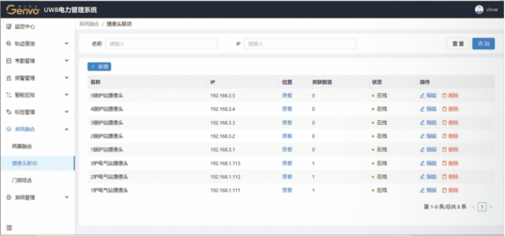Click the 报警管理 alarm icon

tap(9, 78)
